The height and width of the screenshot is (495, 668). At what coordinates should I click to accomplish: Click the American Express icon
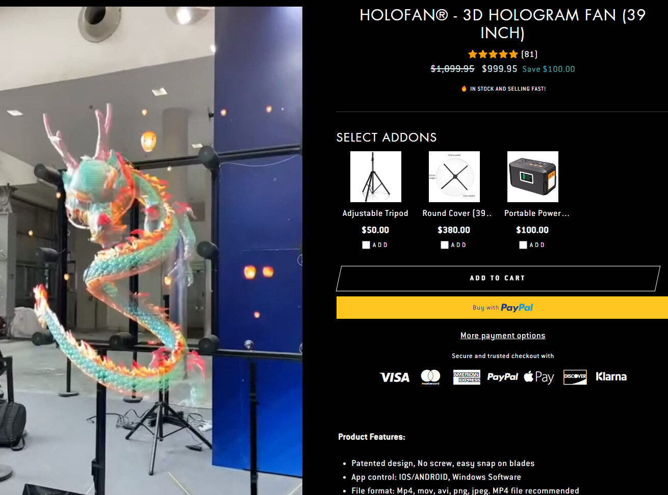point(467,377)
